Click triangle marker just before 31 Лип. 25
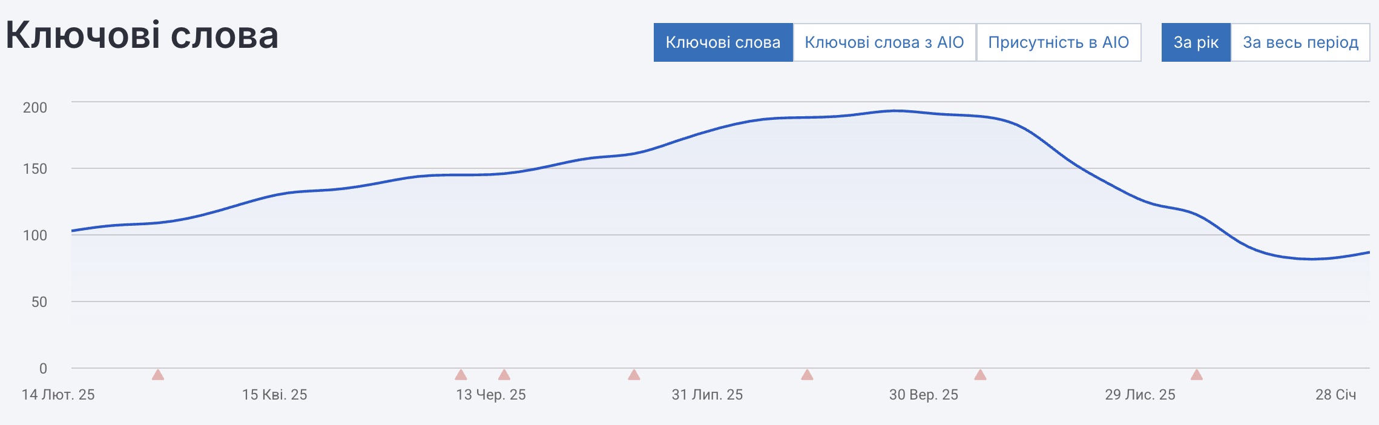 (x=634, y=375)
